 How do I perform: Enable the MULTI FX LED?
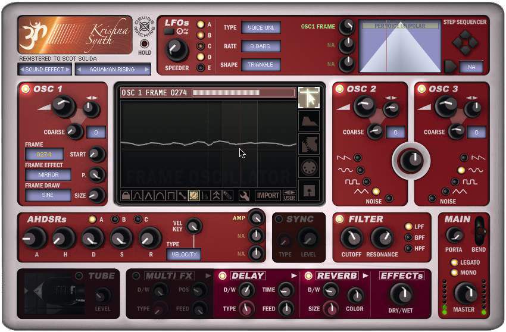pos(136,276)
